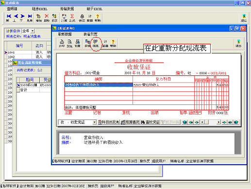Exit voucher query window via 退出 icon

tap(238, 43)
